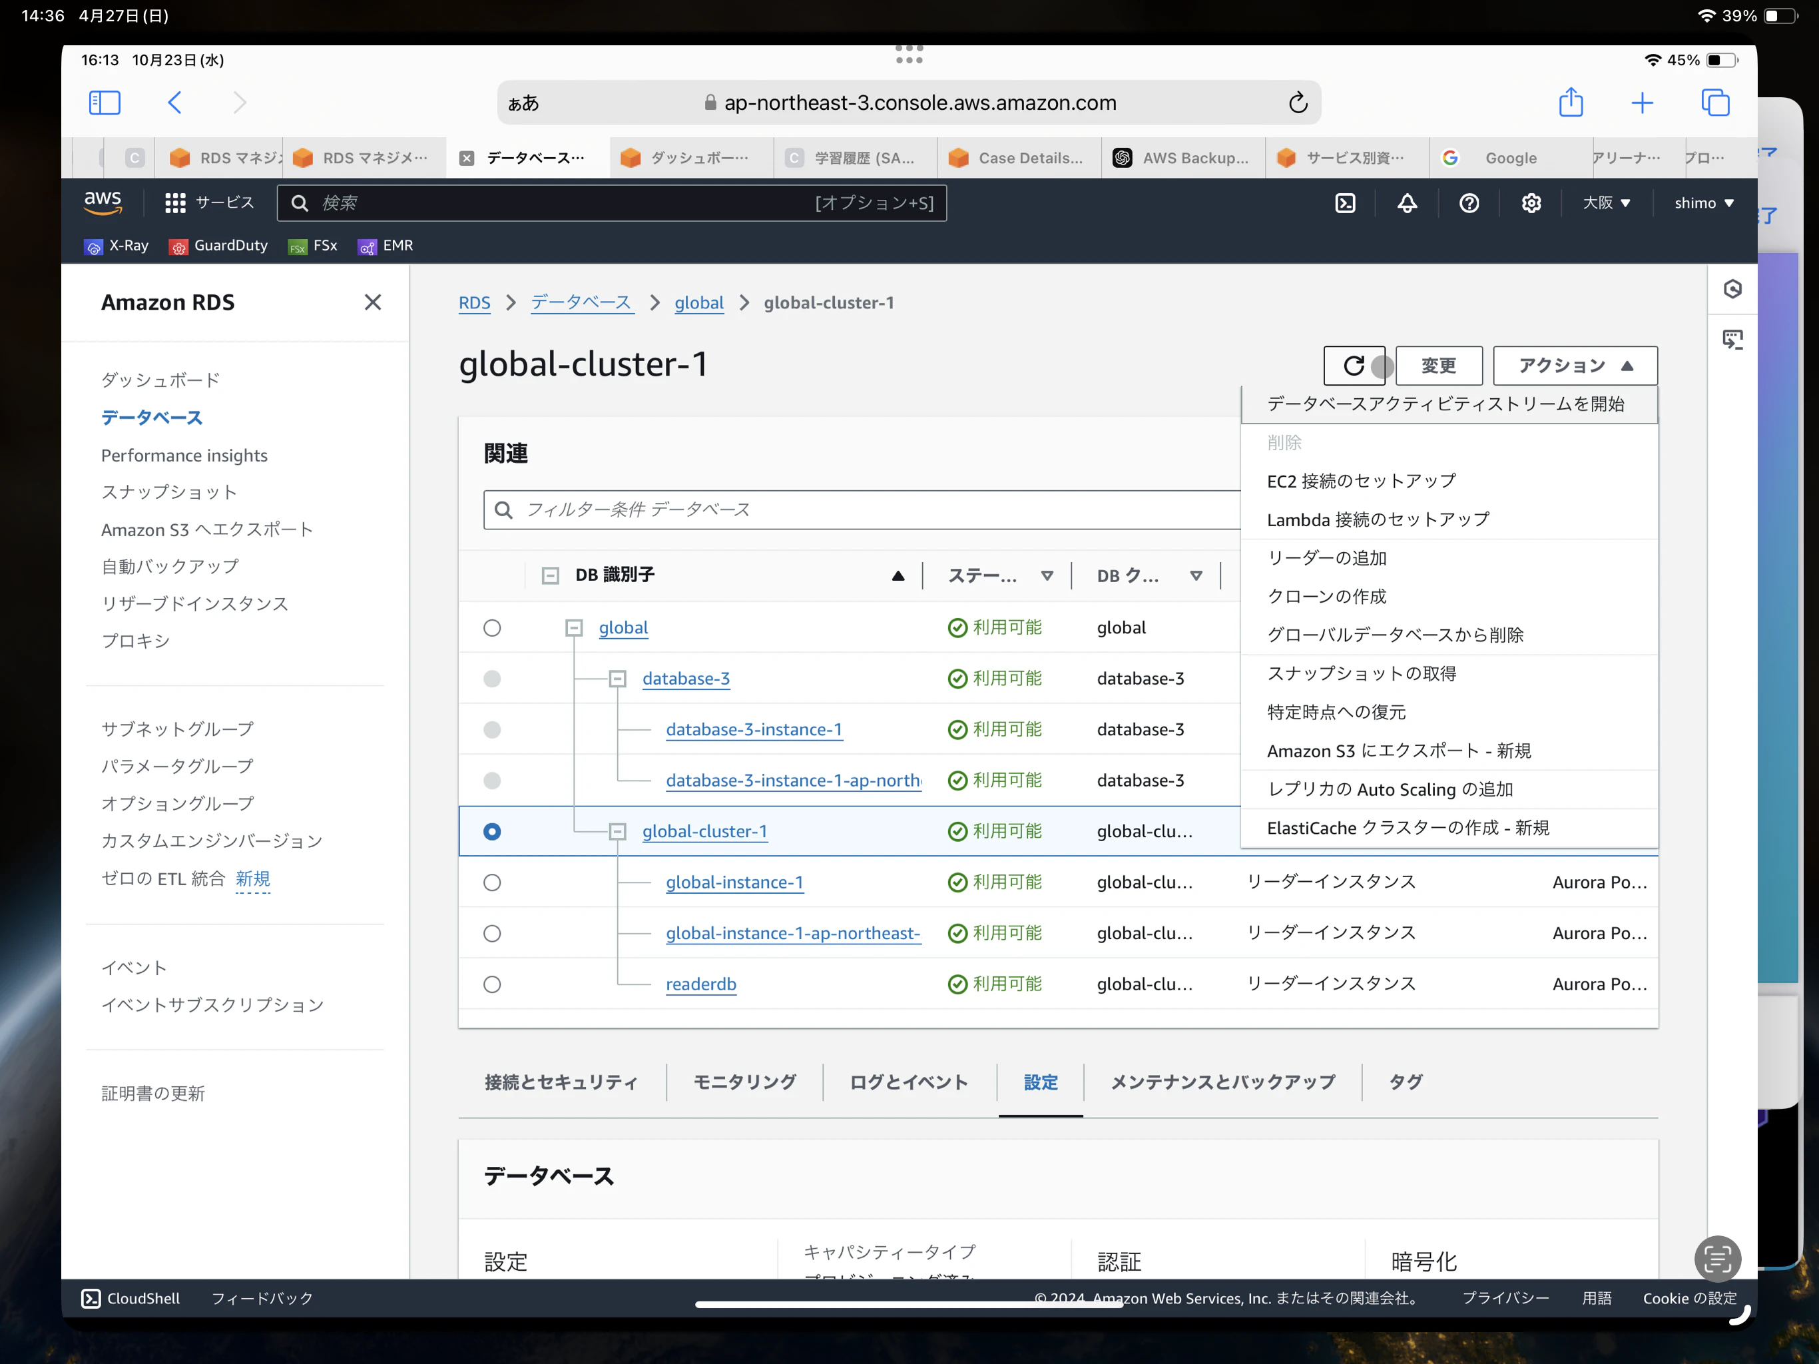The image size is (1819, 1364).
Task: Open X-Ray shortcut
Action: coord(116,246)
